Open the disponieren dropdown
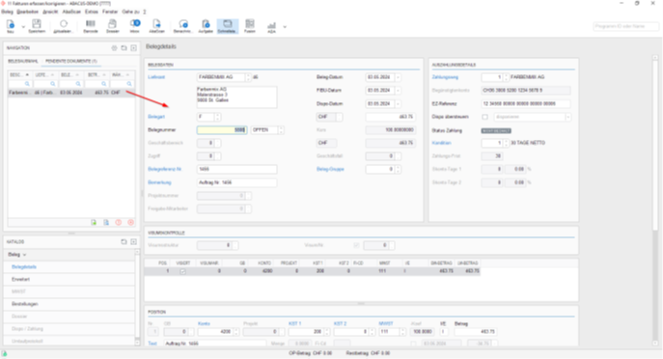663x359 pixels. [568, 117]
